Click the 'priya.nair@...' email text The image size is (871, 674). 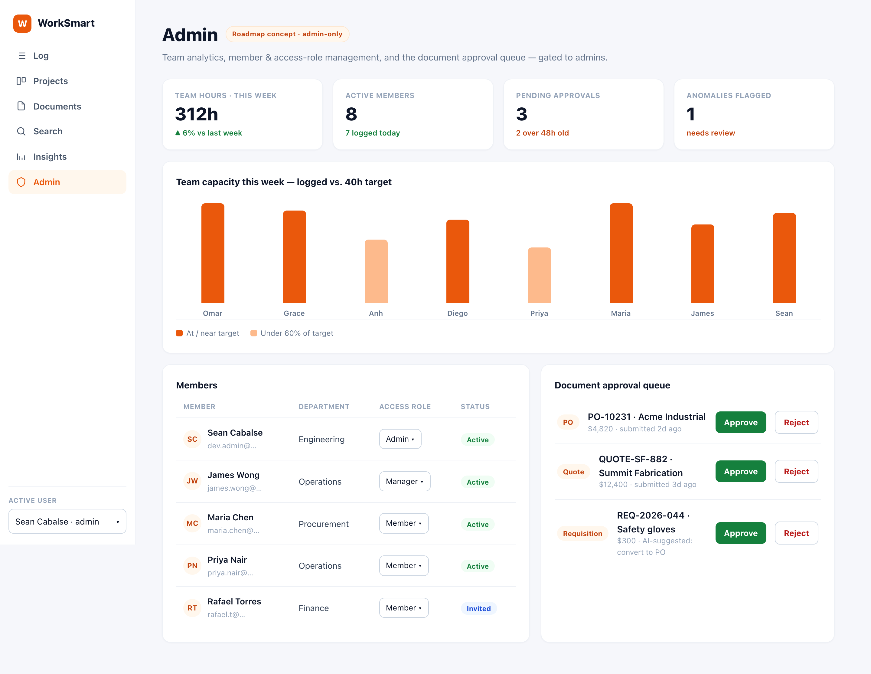pyautogui.click(x=230, y=572)
